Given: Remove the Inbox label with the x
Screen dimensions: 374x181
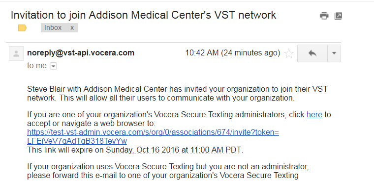Looking at the screenshot, I should click(x=72, y=28).
